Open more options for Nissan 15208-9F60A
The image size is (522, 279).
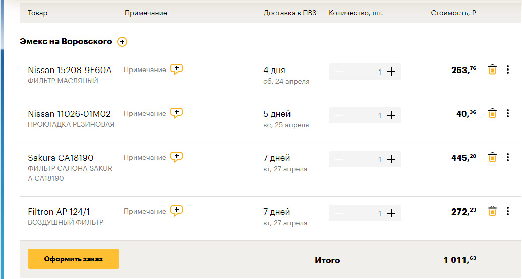[x=508, y=70]
